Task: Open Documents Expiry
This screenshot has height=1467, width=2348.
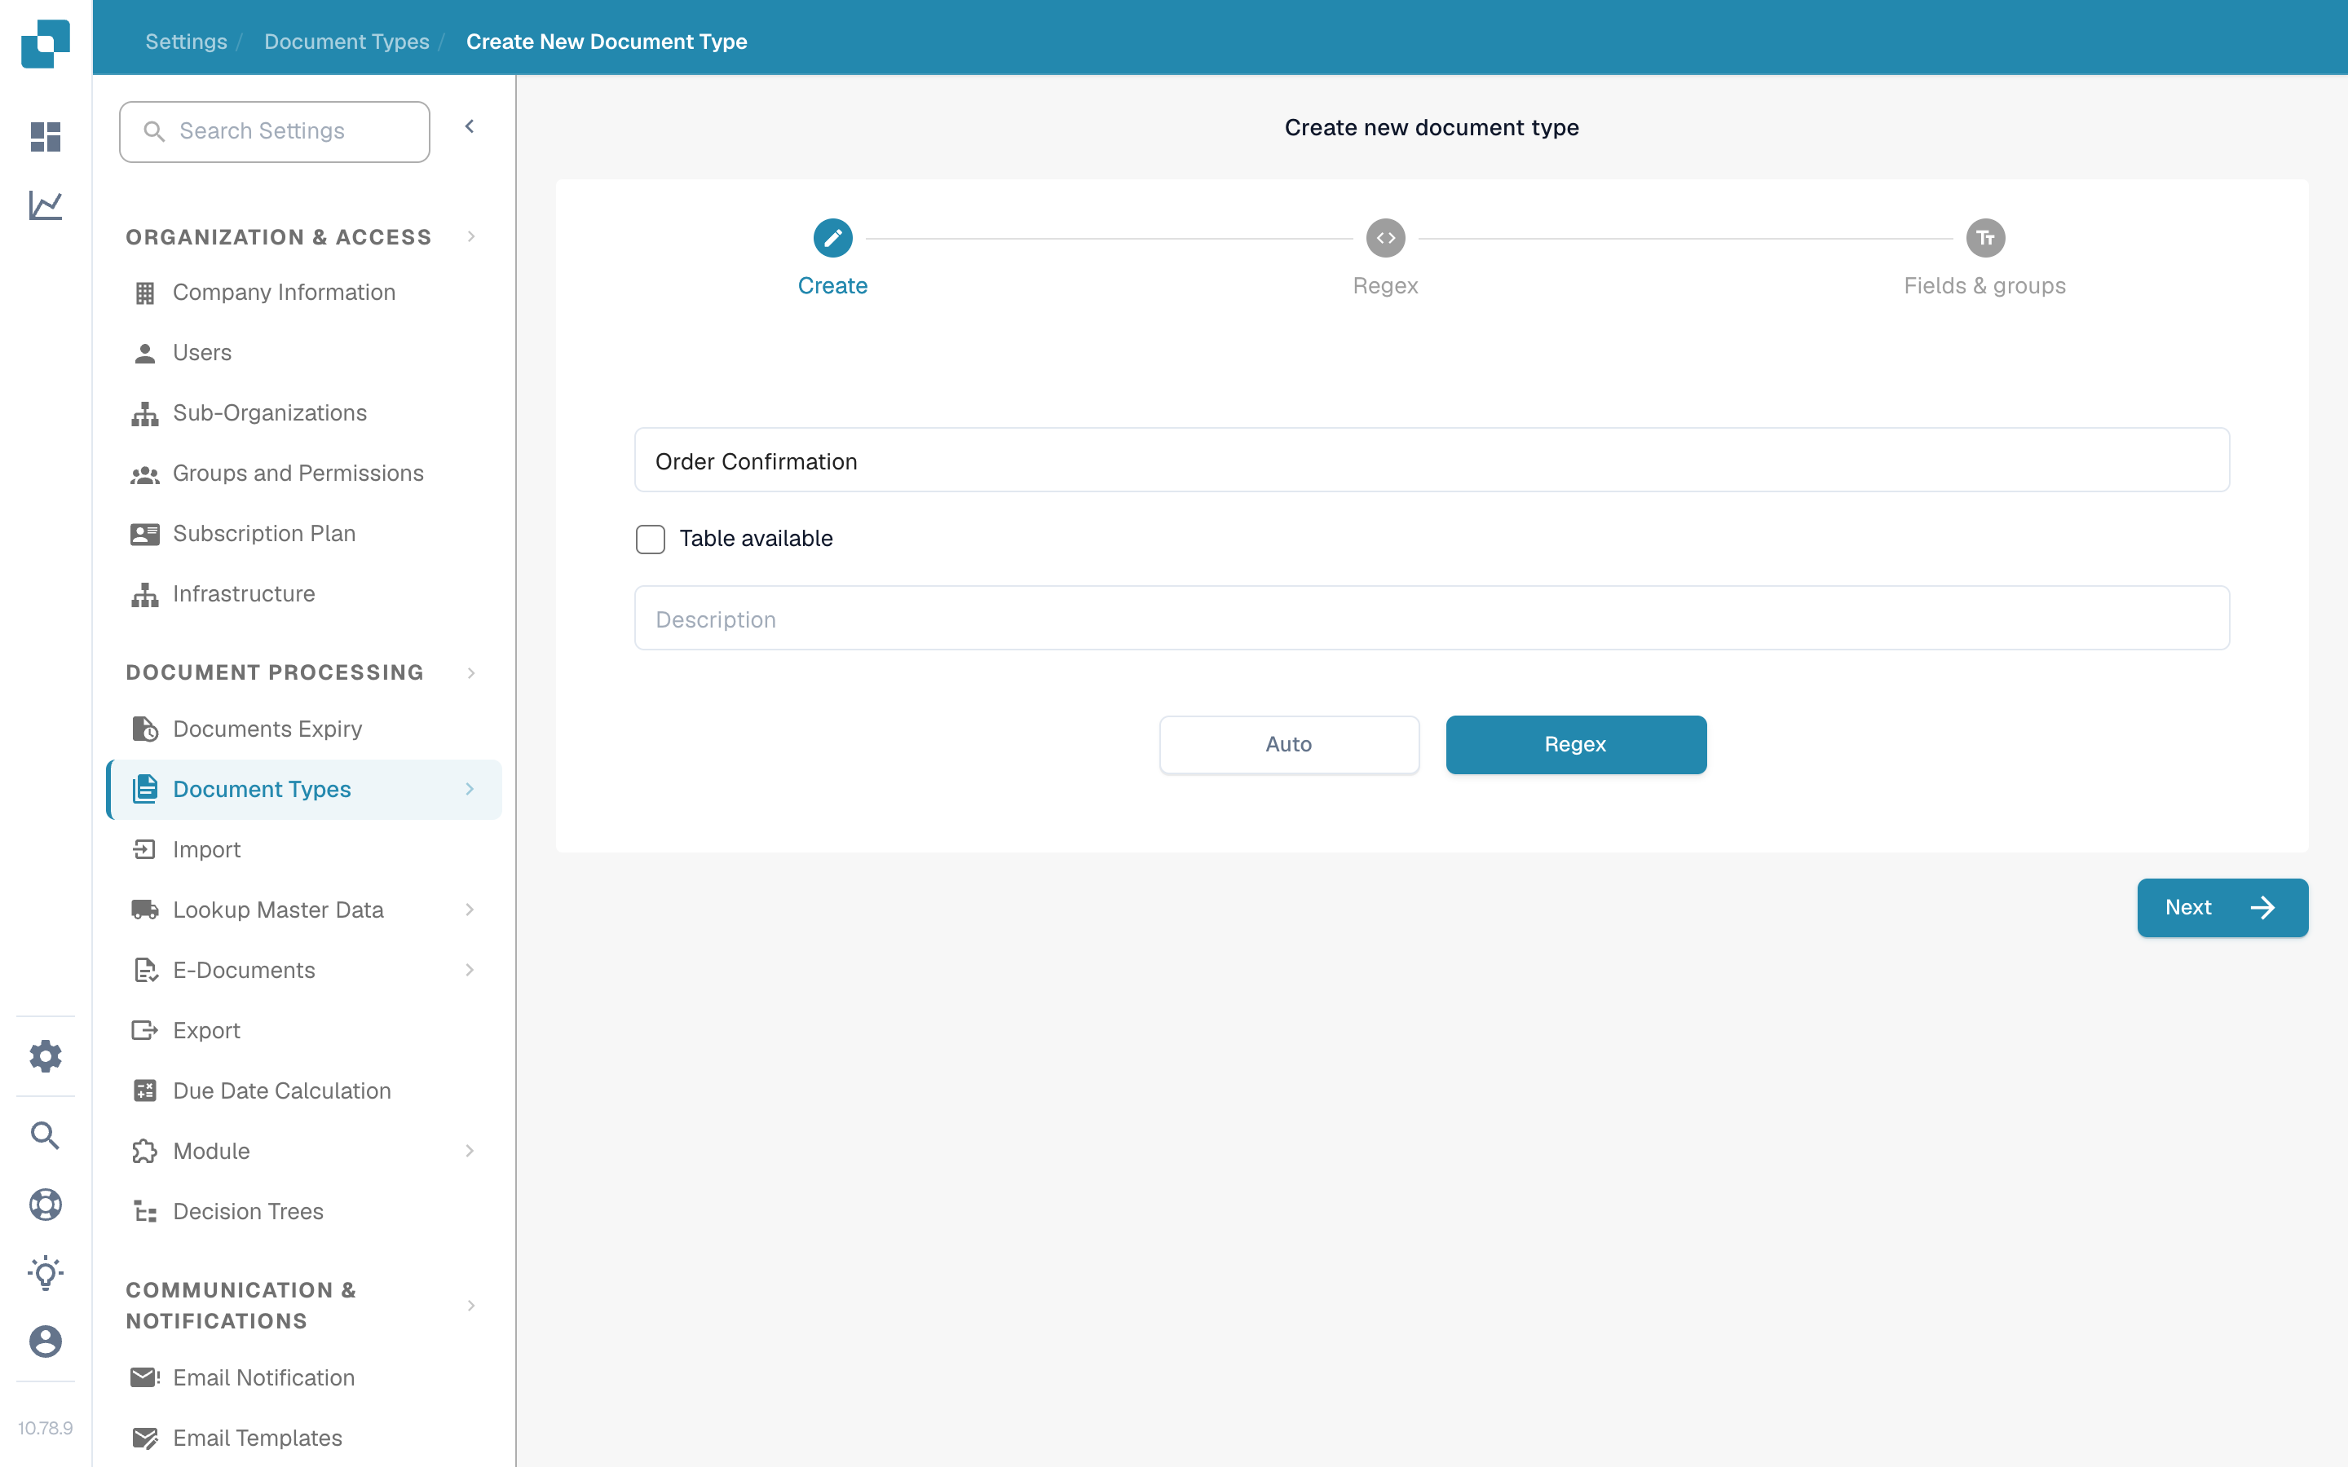Action: point(303,729)
